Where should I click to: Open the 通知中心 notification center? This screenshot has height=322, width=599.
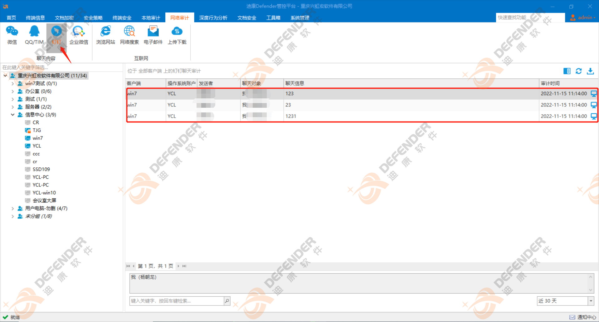tap(583, 317)
